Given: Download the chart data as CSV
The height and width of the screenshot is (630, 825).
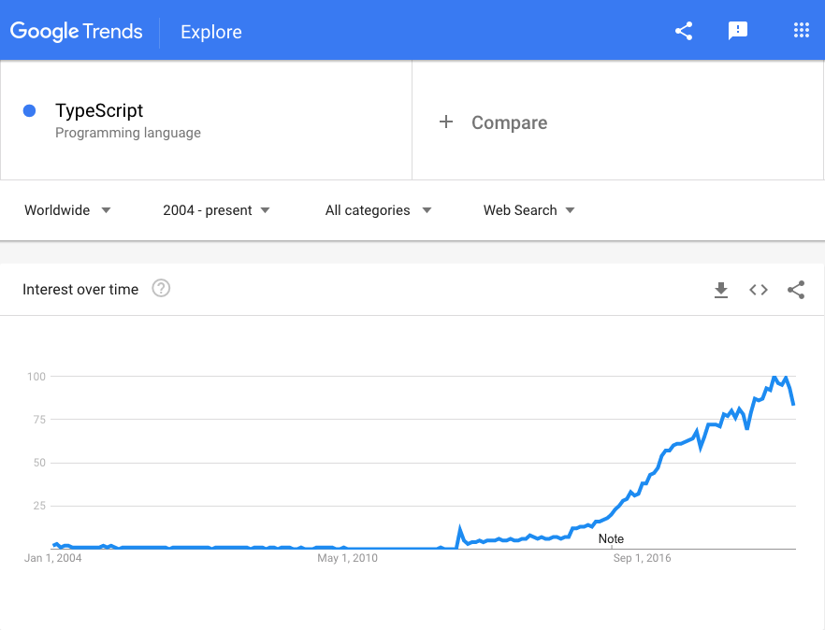Looking at the screenshot, I should tap(720, 290).
